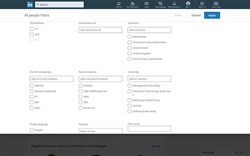This screenshot has height=156, width=250.
Task: Check English profile language
Action: (32, 130)
